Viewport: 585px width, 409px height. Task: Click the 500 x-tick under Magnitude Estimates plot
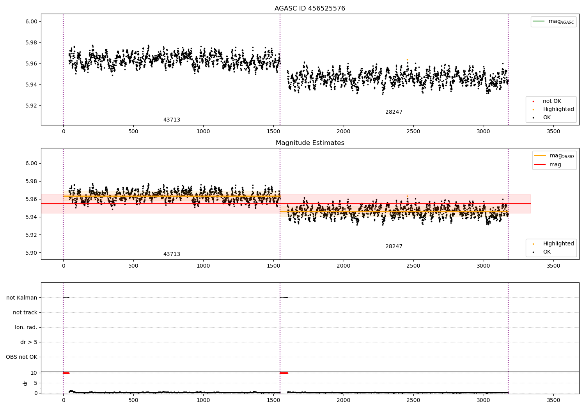(133, 266)
